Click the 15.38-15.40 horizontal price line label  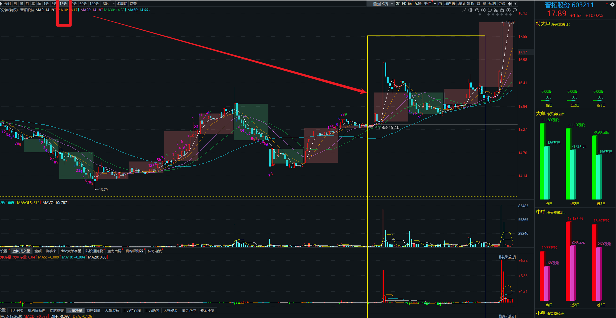[387, 127]
